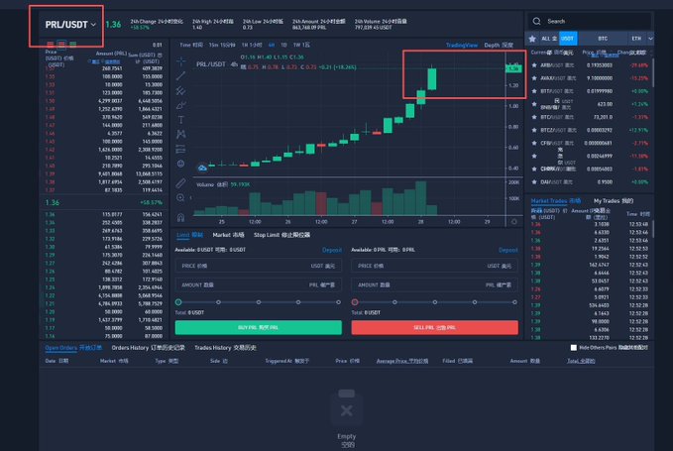Open chart settings gear at bottom right
673x451 pixels.
click(513, 221)
